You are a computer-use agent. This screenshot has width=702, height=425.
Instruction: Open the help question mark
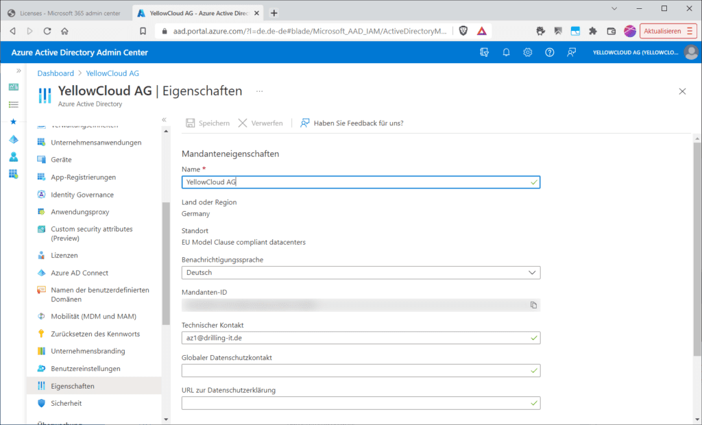[x=549, y=52]
